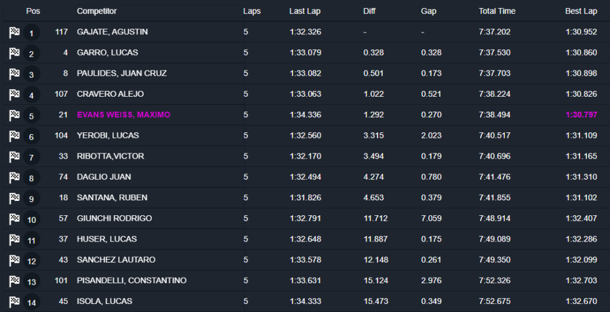Viewport: 610px width, 312px height.
Task: Click the Gap column header
Action: [x=429, y=11]
